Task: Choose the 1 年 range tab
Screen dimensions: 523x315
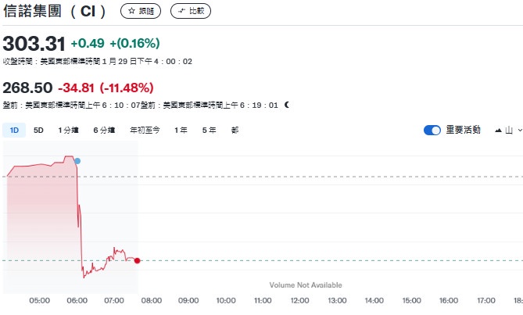Action: [x=181, y=130]
